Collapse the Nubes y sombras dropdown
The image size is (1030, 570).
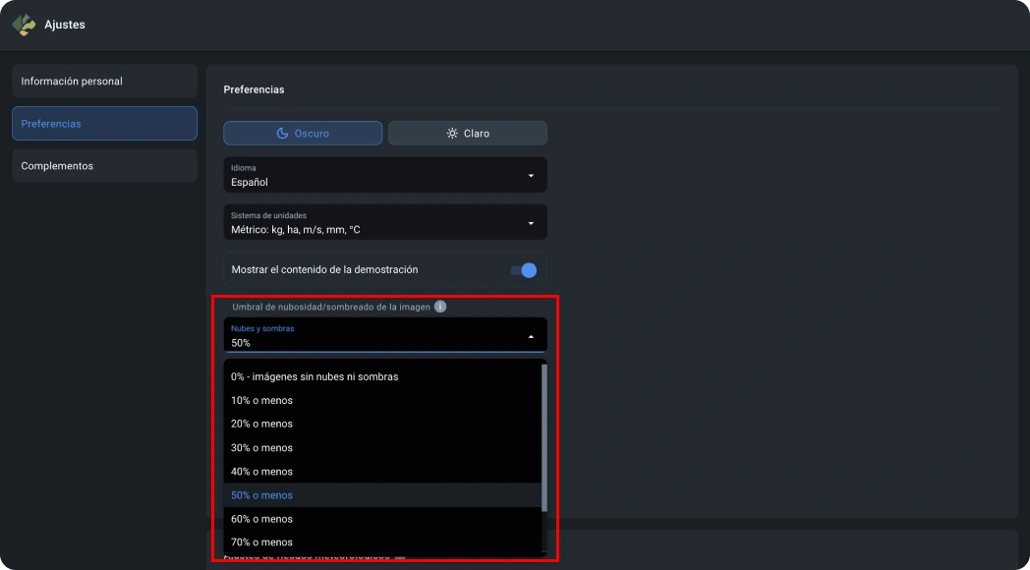coord(531,336)
